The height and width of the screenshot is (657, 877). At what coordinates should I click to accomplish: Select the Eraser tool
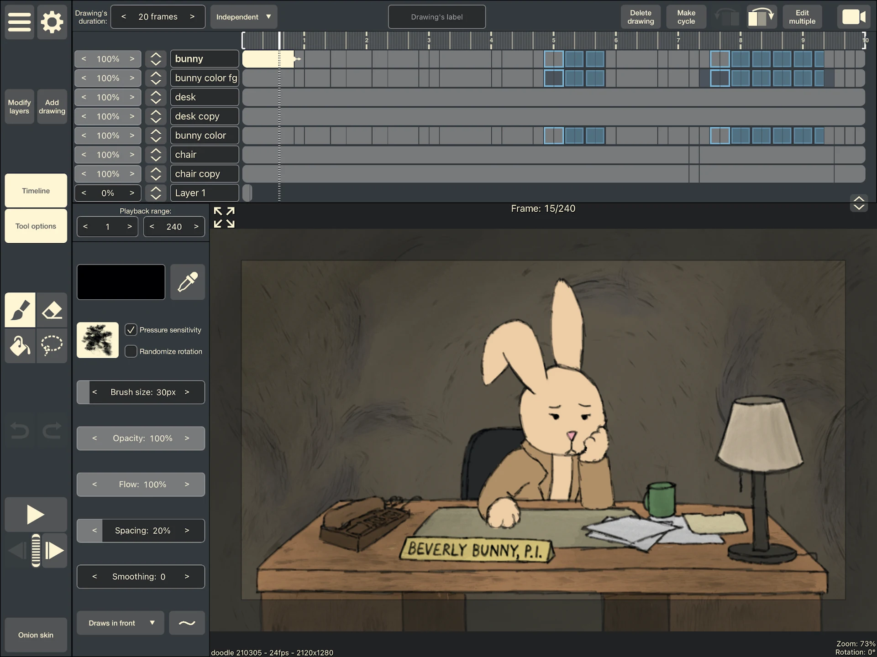click(52, 309)
